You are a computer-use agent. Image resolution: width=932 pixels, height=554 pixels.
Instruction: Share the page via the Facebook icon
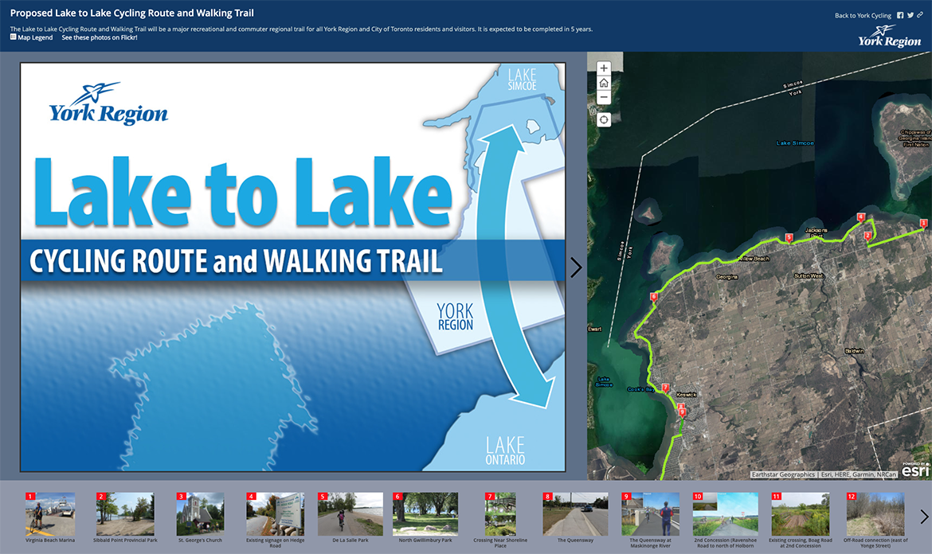(900, 14)
